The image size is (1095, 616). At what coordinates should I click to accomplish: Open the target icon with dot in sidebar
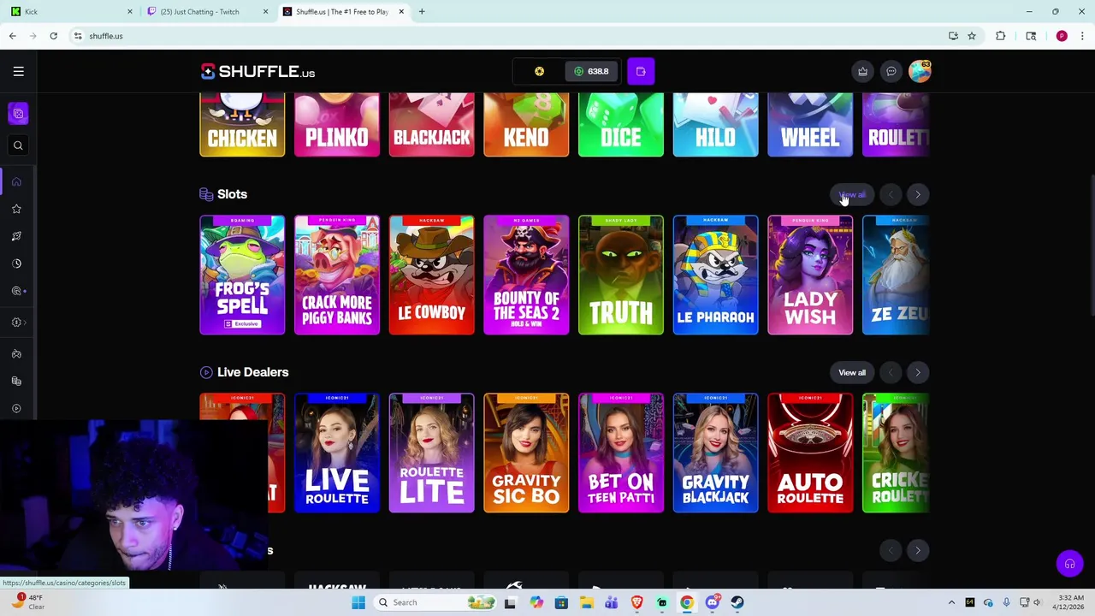click(18, 291)
